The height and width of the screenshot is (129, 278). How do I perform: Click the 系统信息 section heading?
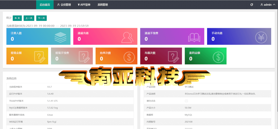11,78
